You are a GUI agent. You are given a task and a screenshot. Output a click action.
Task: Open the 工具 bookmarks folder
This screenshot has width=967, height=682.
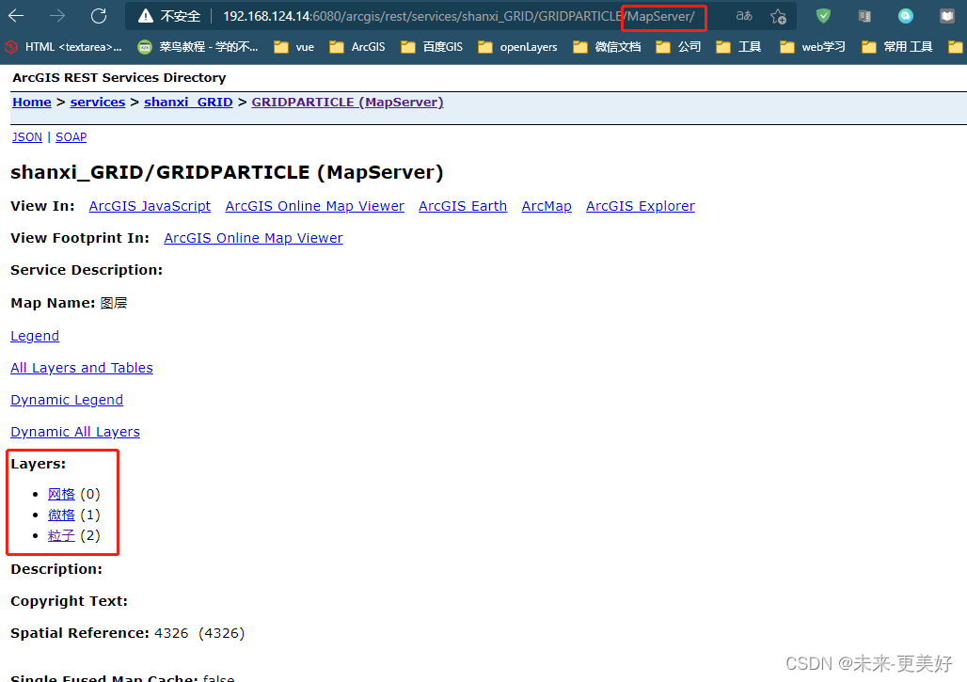pos(738,47)
